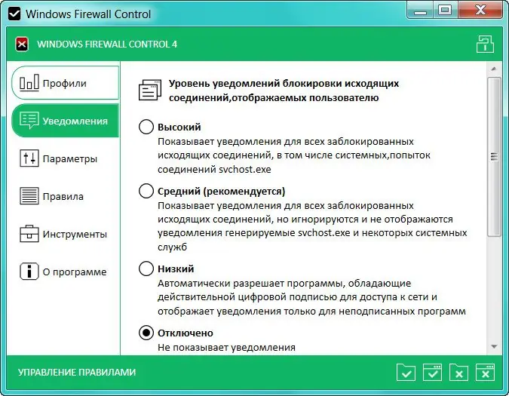Click the red X shield logo icon
This screenshot has width=509, height=396.
click(22, 45)
